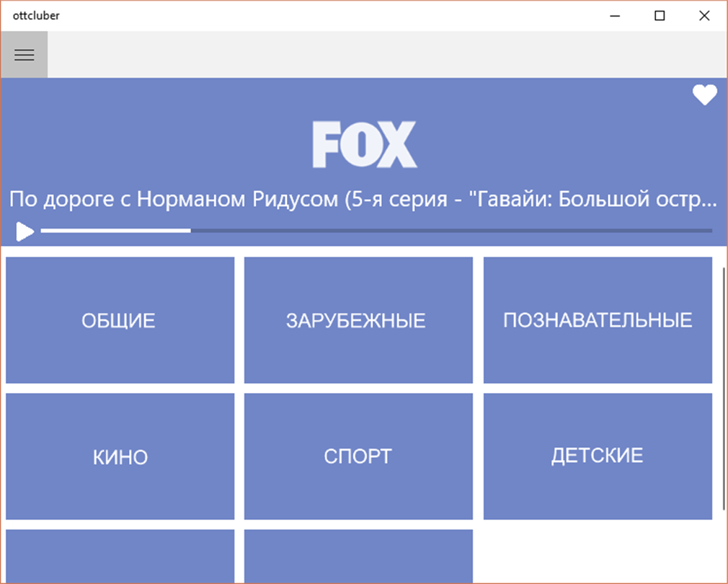Open the ДЕТСКИЕ channel category
The image size is (728, 584).
598,456
